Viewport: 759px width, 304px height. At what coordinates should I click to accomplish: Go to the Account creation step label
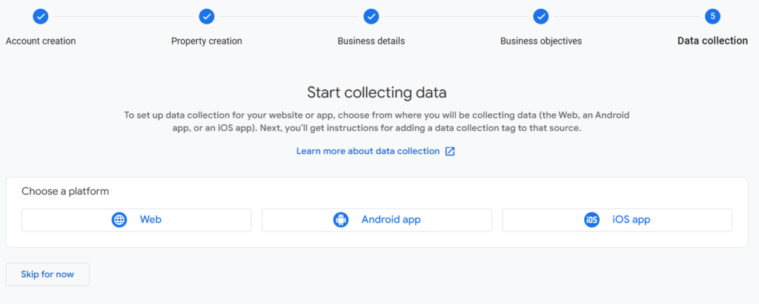(x=41, y=41)
